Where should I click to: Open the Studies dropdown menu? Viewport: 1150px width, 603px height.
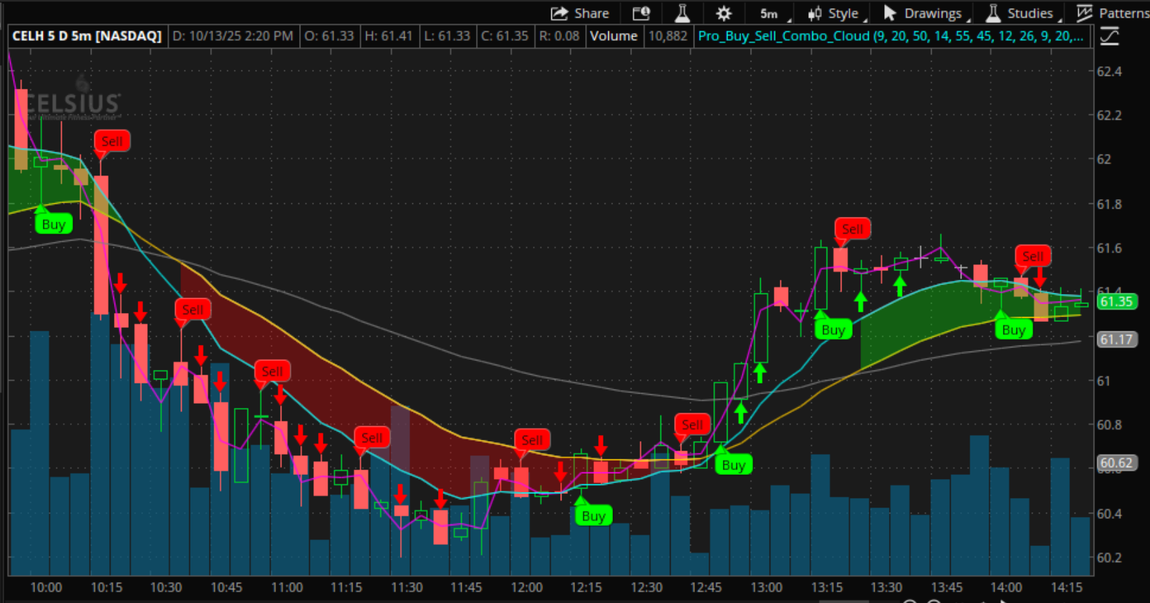point(1023,14)
